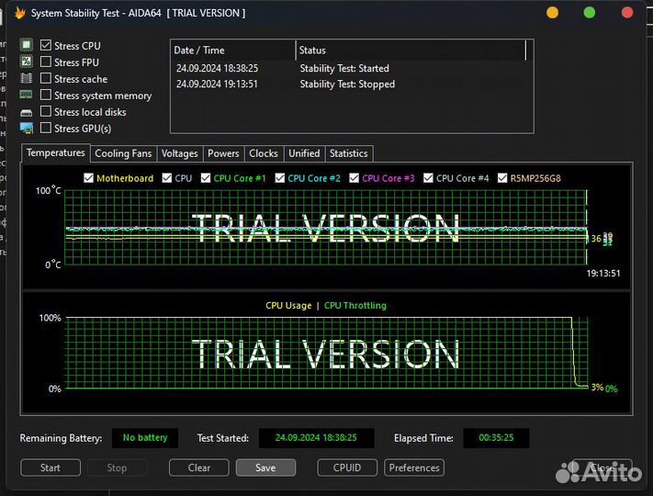
Task: Click the CPU chip icon beside Stress CPU
Action: click(27, 45)
